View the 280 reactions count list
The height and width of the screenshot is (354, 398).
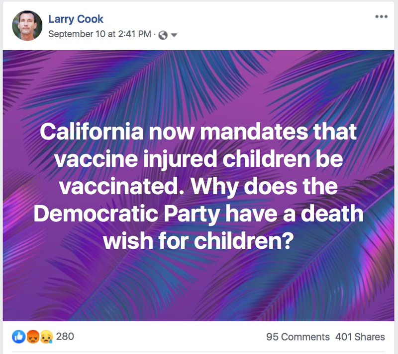[65, 336]
